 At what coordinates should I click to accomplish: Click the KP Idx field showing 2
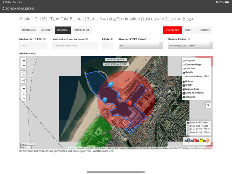coord(108,45)
